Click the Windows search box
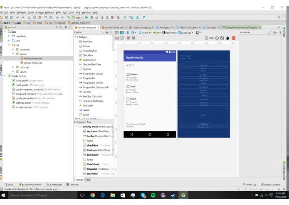289x205 pixels. tap(43, 195)
